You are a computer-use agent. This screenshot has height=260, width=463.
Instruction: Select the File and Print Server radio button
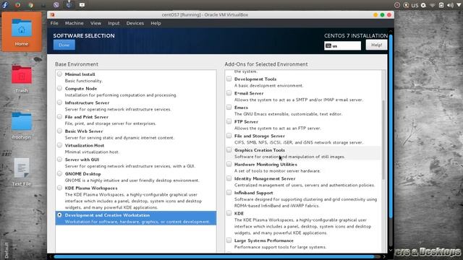(x=59, y=116)
